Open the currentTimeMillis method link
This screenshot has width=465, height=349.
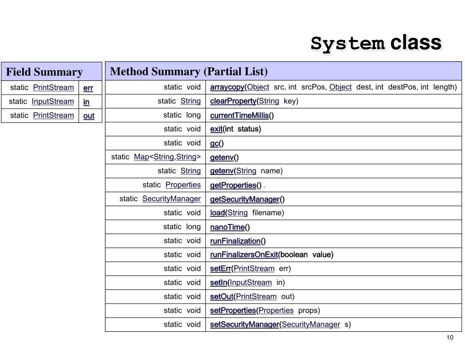pos(239,115)
